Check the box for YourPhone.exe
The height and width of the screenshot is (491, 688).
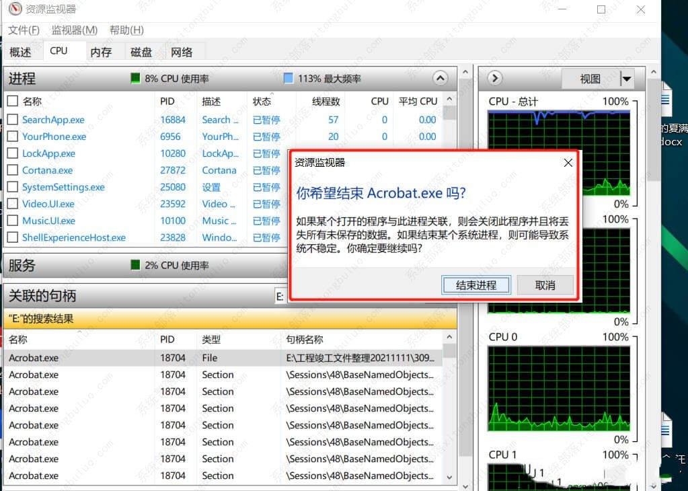click(x=13, y=137)
